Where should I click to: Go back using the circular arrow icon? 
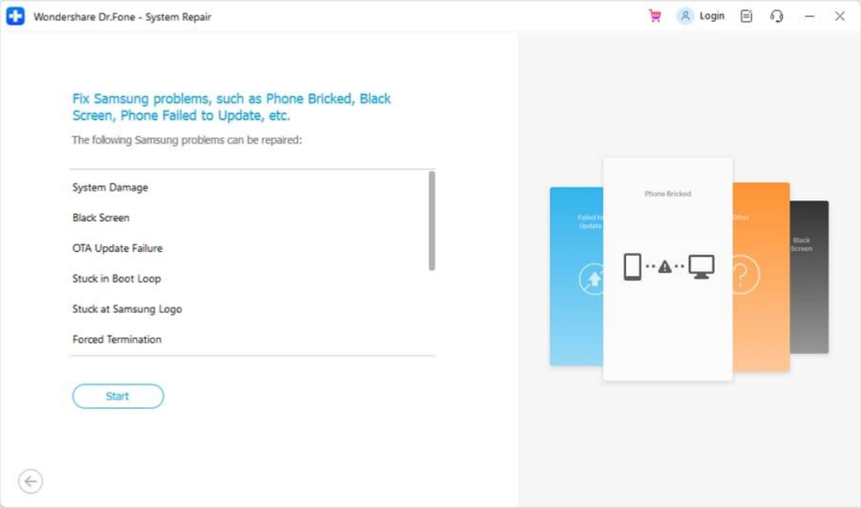click(x=30, y=482)
